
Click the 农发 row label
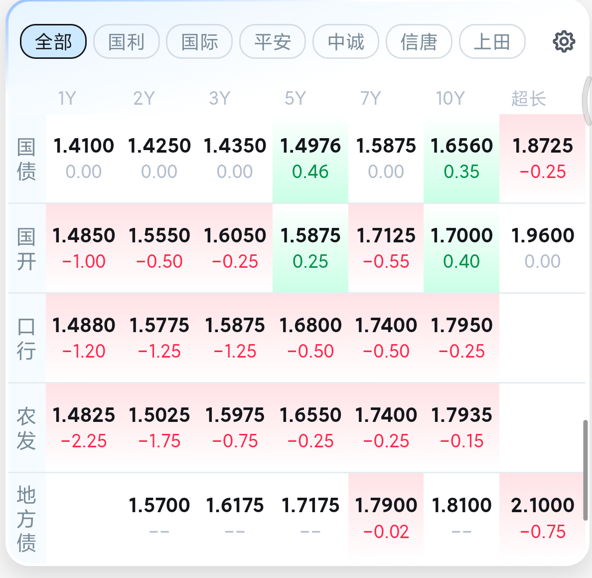(x=26, y=428)
